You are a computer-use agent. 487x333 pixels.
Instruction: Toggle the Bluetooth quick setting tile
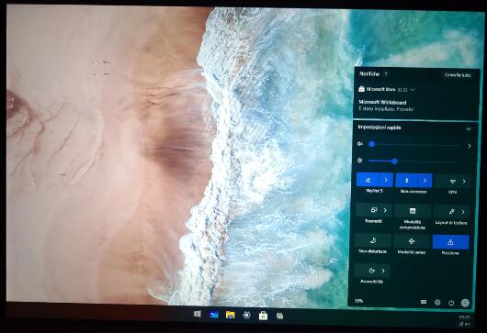[x=406, y=181]
